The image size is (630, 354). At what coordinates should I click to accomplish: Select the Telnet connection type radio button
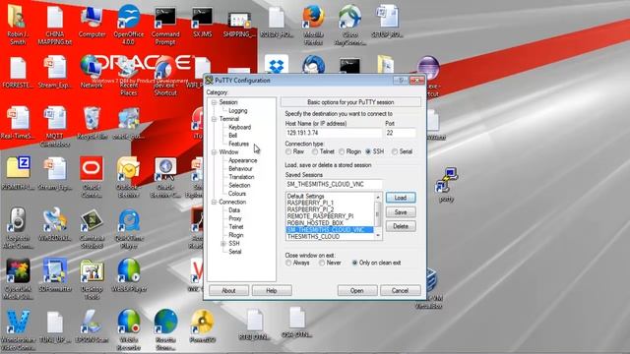(315, 151)
